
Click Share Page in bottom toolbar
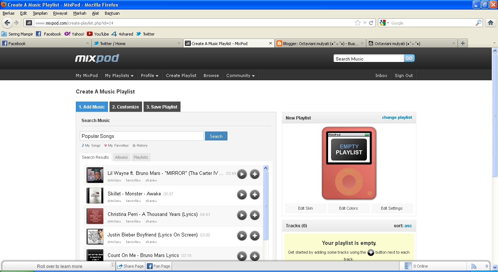130,266
